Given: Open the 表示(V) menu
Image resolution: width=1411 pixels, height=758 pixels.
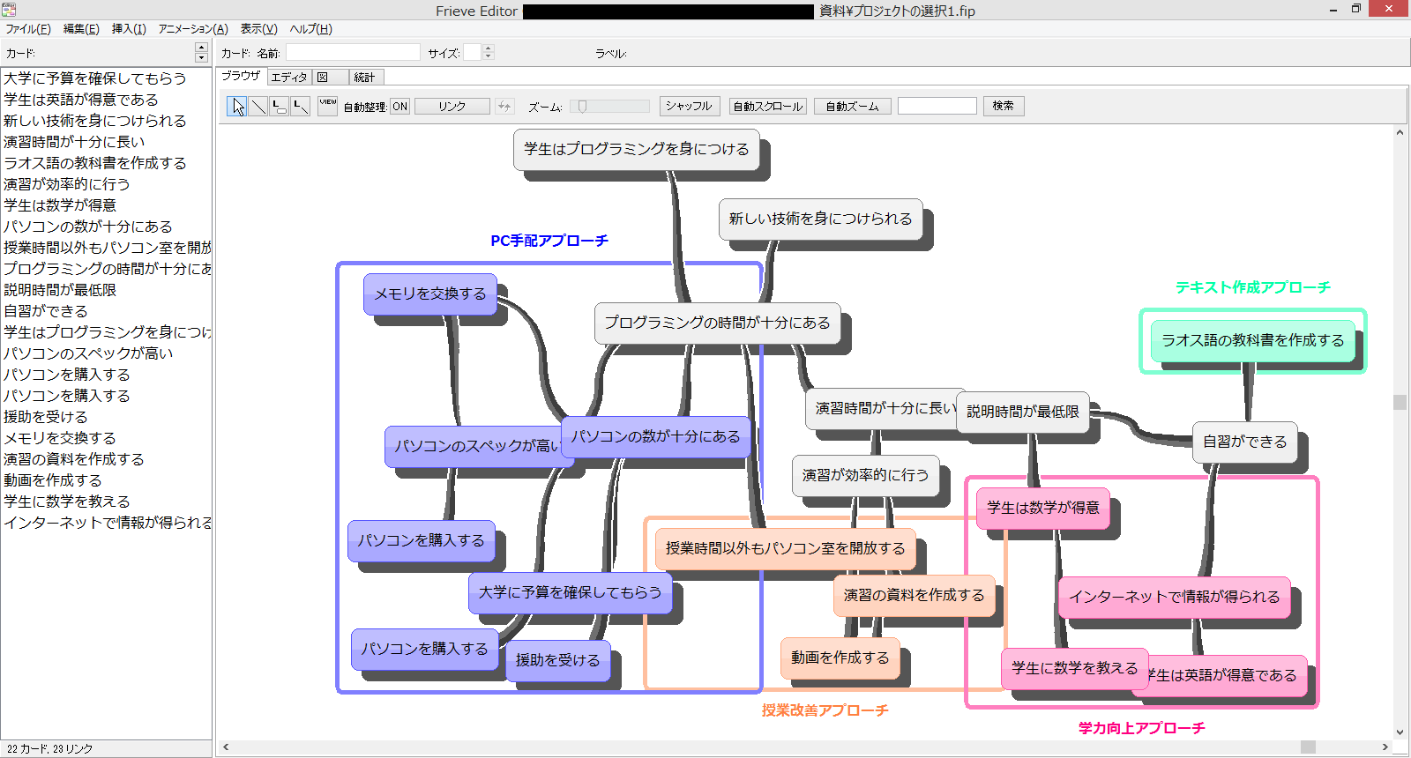Looking at the screenshot, I should 258,29.
